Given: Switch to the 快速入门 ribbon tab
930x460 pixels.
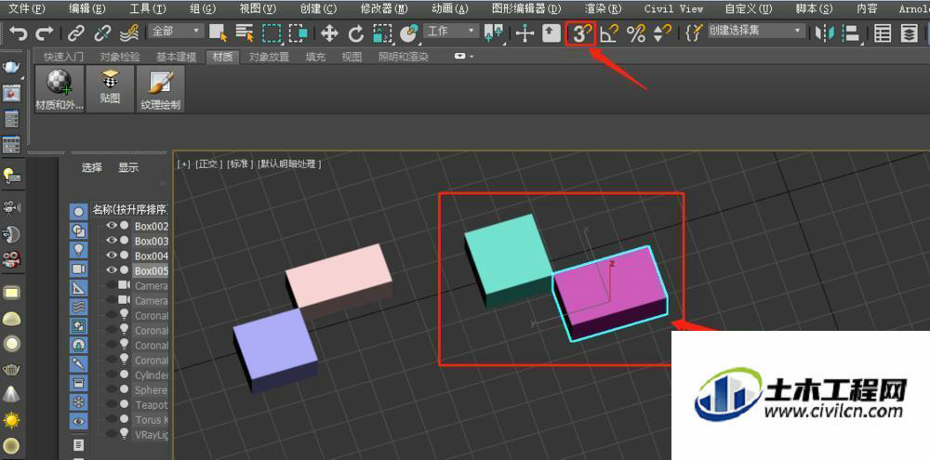Looking at the screenshot, I should 63,57.
